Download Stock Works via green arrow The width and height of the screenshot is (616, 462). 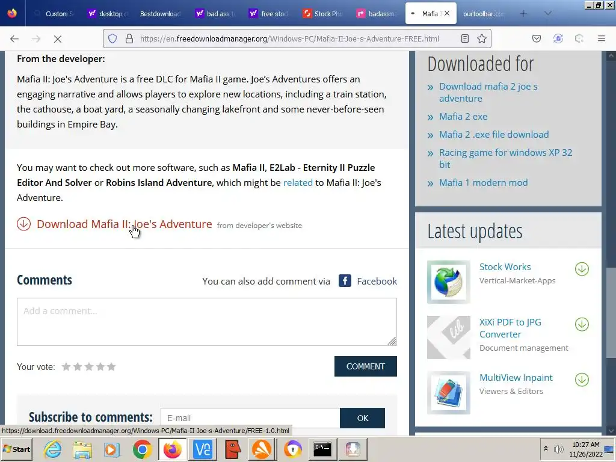(x=582, y=269)
